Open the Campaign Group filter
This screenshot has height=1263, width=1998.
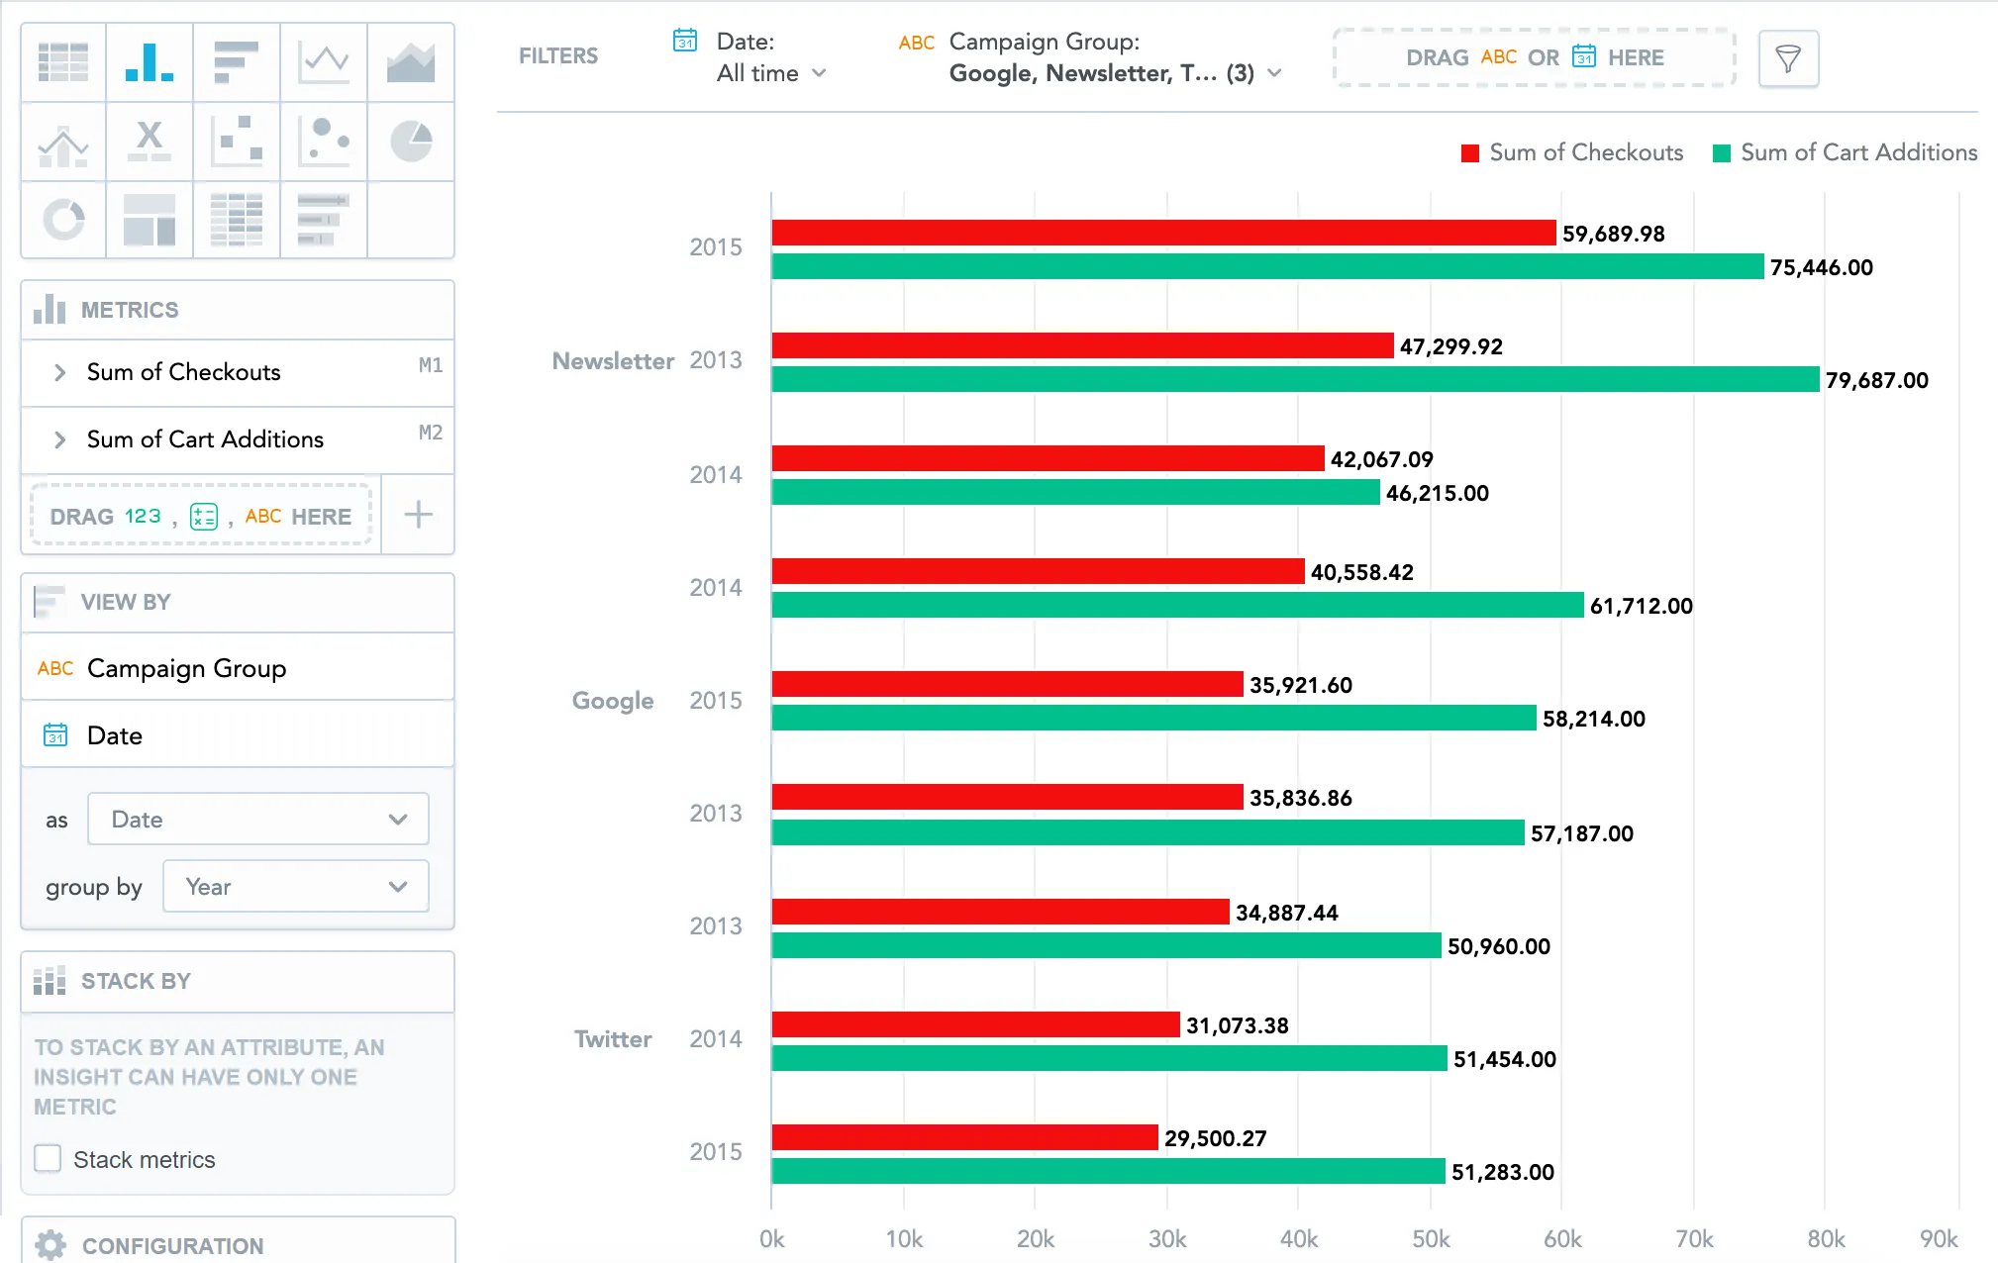point(1111,72)
